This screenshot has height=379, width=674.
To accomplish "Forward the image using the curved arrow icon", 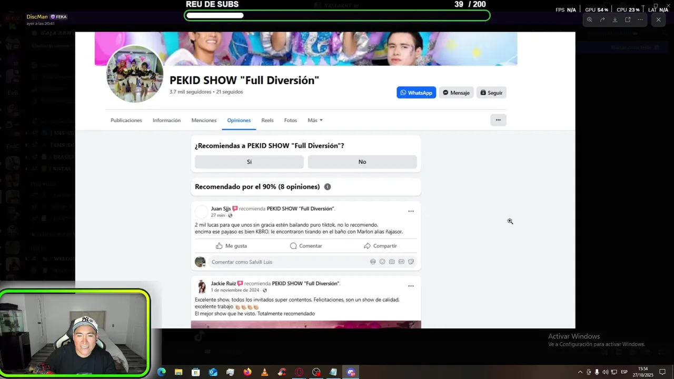I will tap(602, 19).
